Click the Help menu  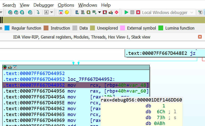coord(106,5)
